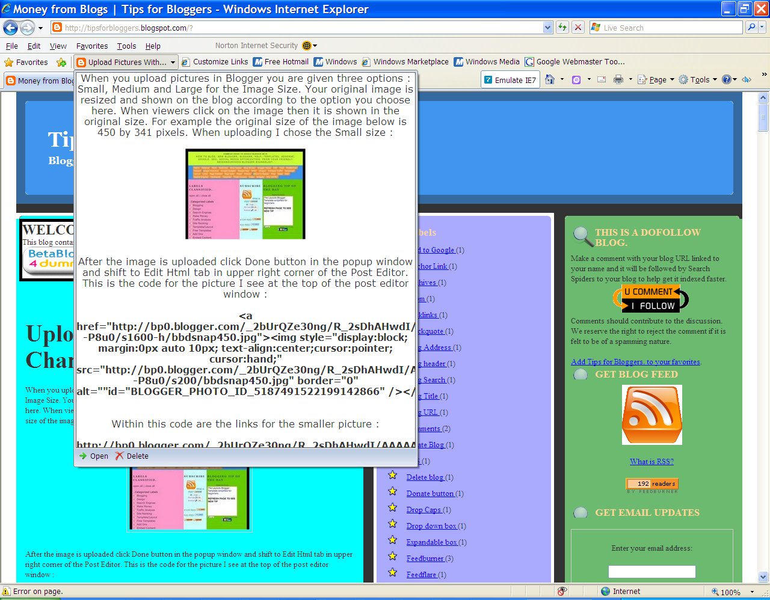Click the email address input field
Screen dimensions: 770x600
pos(651,571)
